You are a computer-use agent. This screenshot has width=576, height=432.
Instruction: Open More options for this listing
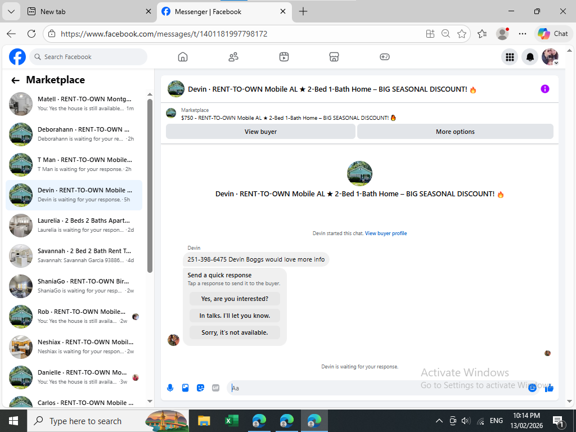click(455, 132)
